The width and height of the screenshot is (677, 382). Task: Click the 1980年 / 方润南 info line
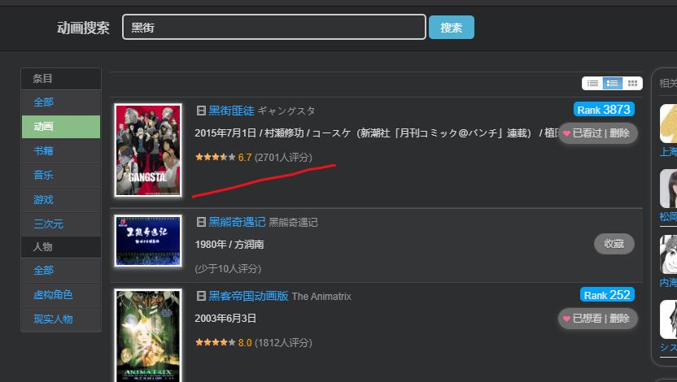pos(229,245)
